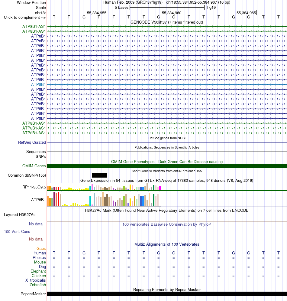Open the OMIM Gene Phenotypes track title
Viewport: 287px width, 301px height.
coord(167,162)
